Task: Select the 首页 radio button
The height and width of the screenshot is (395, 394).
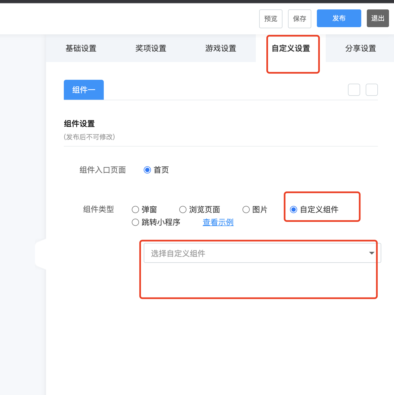Action: click(147, 170)
